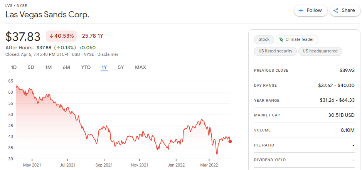
Task: Click the 65 price axis label
Action: (11, 81)
